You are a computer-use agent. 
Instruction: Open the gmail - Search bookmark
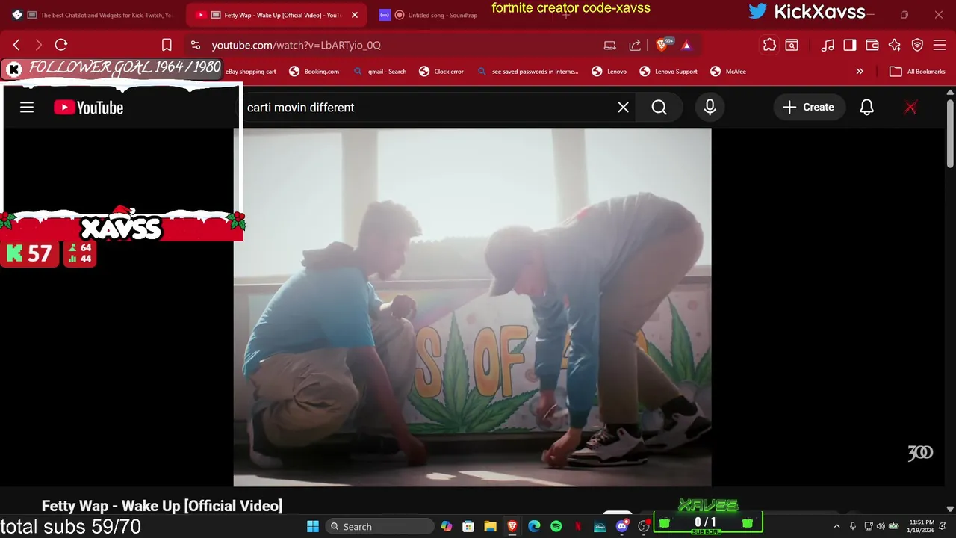pyautogui.click(x=379, y=72)
